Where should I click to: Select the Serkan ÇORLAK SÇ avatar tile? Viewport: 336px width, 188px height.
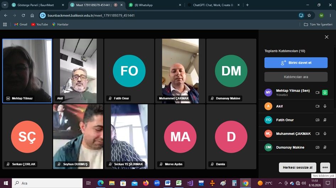[27, 137]
